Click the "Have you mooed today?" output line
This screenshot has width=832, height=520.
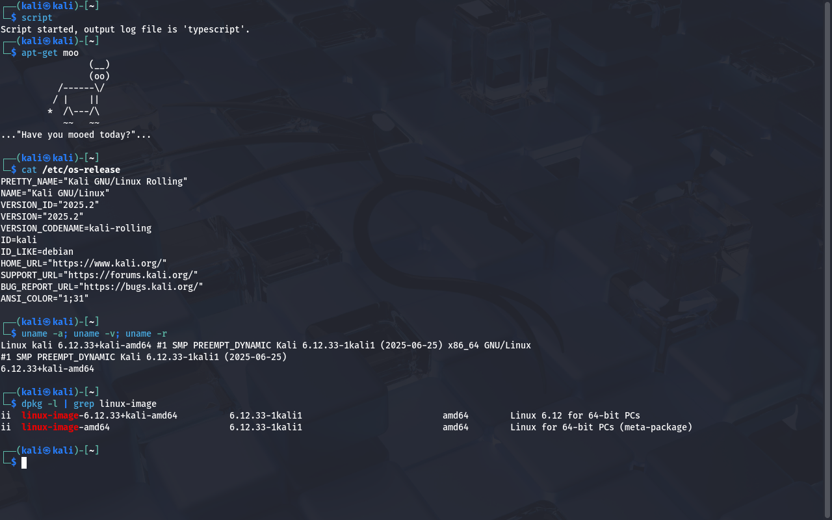click(x=76, y=135)
